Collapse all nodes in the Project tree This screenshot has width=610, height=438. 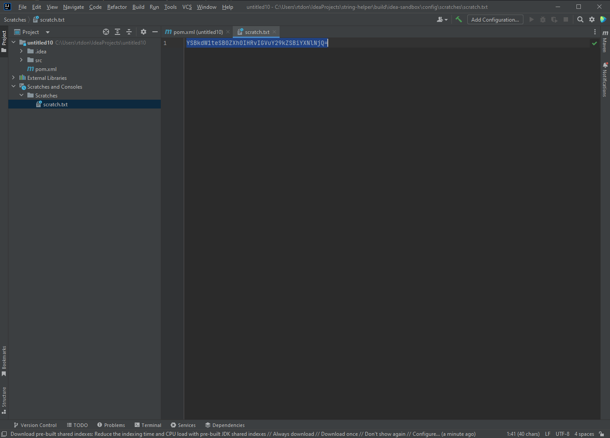[129, 32]
